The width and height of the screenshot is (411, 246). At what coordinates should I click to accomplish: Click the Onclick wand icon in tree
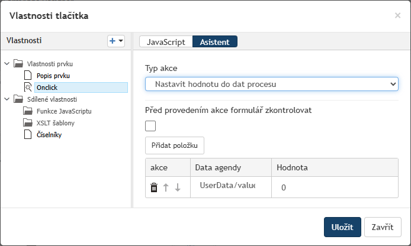pos(28,87)
